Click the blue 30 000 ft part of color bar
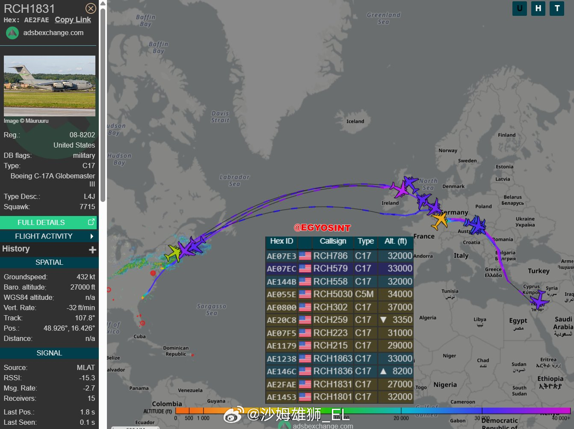 [x=482, y=411]
